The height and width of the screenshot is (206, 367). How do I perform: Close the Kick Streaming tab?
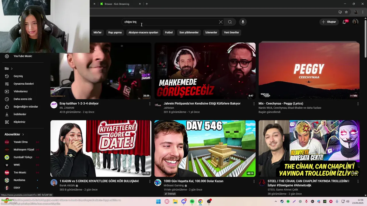[140, 4]
